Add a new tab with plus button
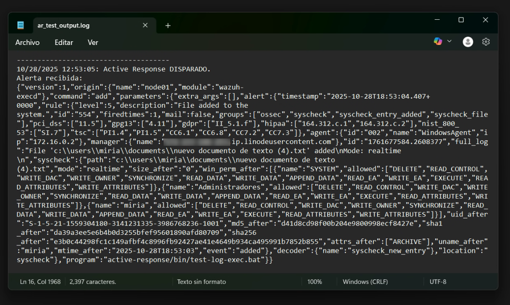 [x=168, y=26]
